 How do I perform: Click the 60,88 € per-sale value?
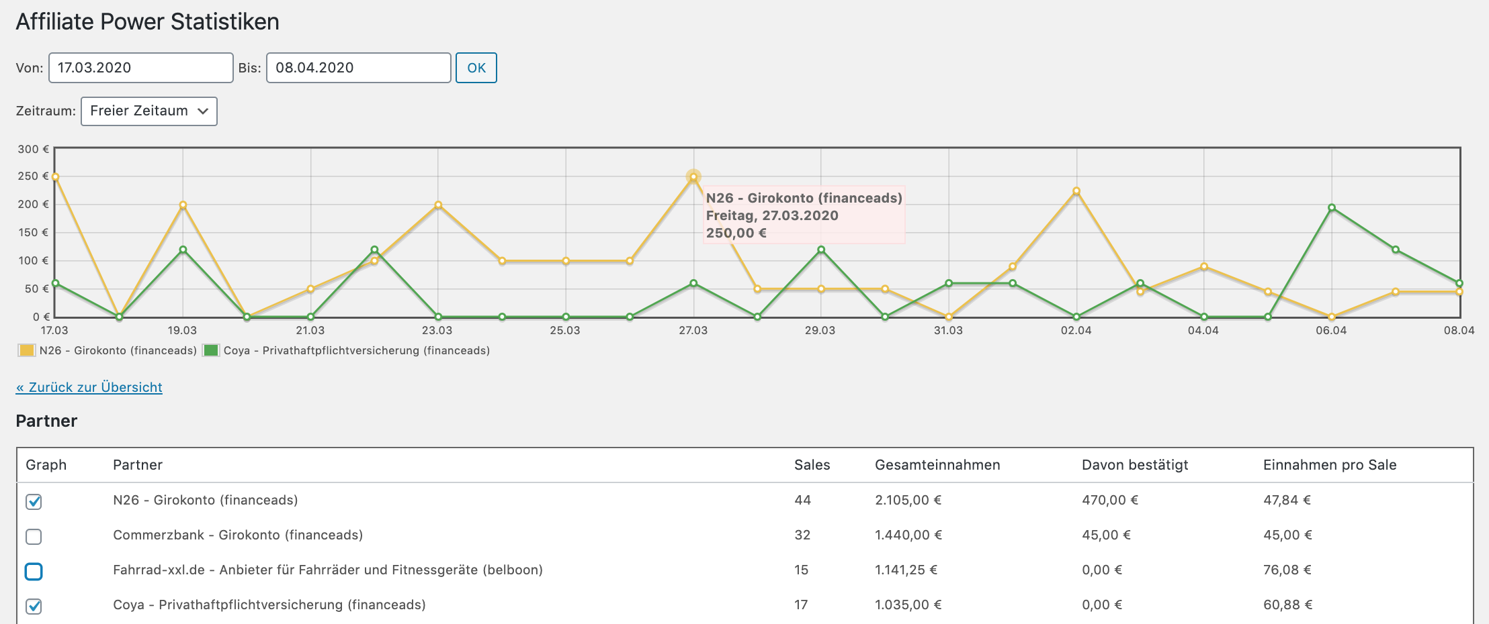tap(1287, 605)
